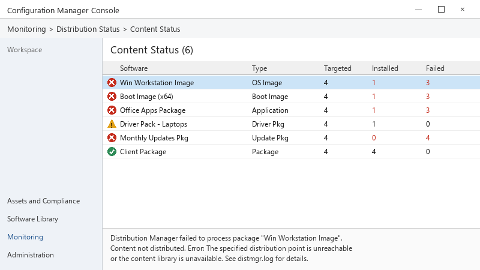480x270 pixels.
Task: Select the Monitoring workspace
Action: 25,237
